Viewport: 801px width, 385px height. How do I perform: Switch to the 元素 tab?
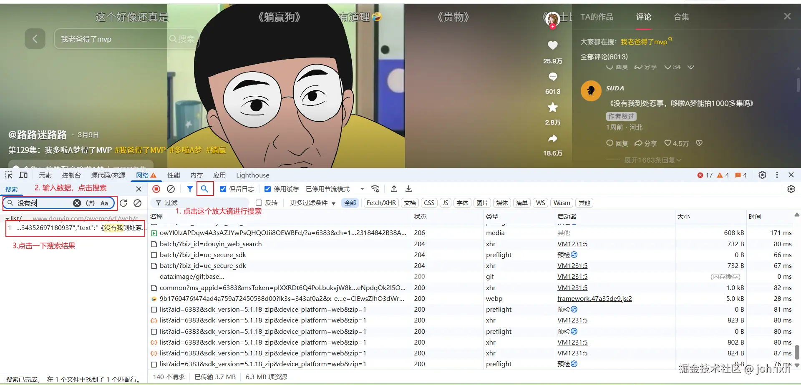tap(45, 175)
